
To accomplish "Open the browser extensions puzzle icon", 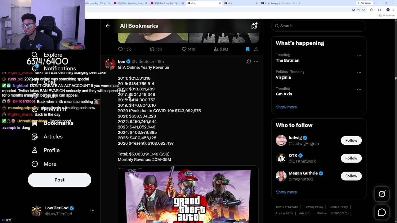I will 371,10.
